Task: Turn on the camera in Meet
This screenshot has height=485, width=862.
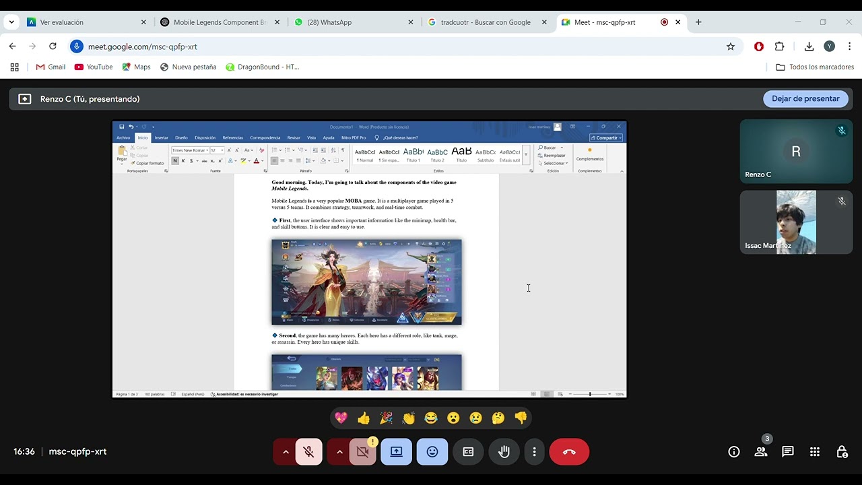Action: click(x=363, y=452)
